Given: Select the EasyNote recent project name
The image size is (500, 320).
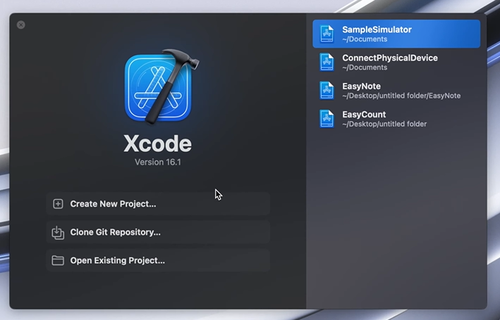Looking at the screenshot, I should [361, 87].
